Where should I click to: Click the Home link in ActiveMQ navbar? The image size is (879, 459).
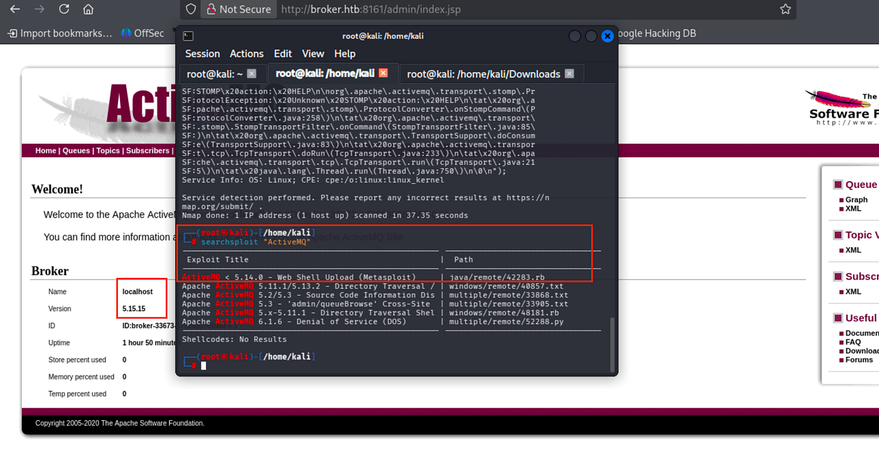coord(46,150)
